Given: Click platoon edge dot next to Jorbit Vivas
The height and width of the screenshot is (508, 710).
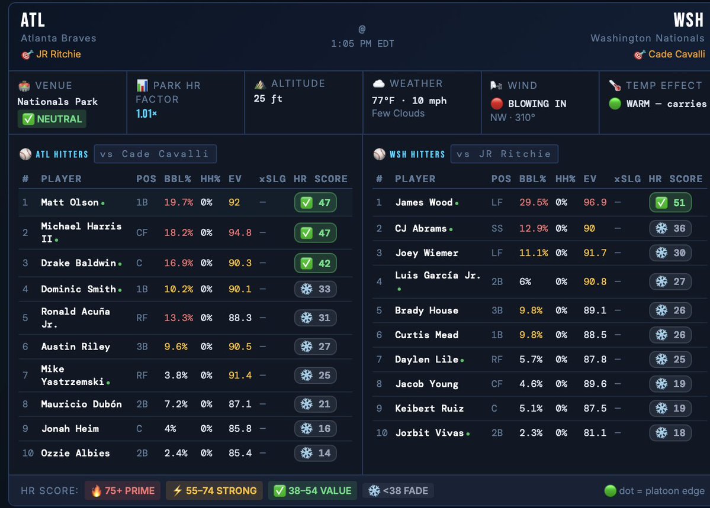Looking at the screenshot, I should click(x=468, y=434).
